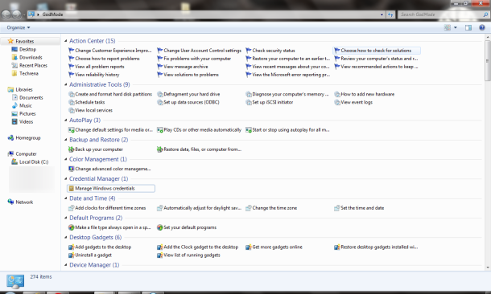Click the Music library icon
491x294 pixels.
14,105
